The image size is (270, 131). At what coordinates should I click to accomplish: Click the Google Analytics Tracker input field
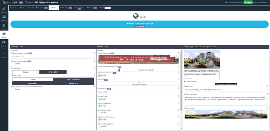[x=53, y=57]
